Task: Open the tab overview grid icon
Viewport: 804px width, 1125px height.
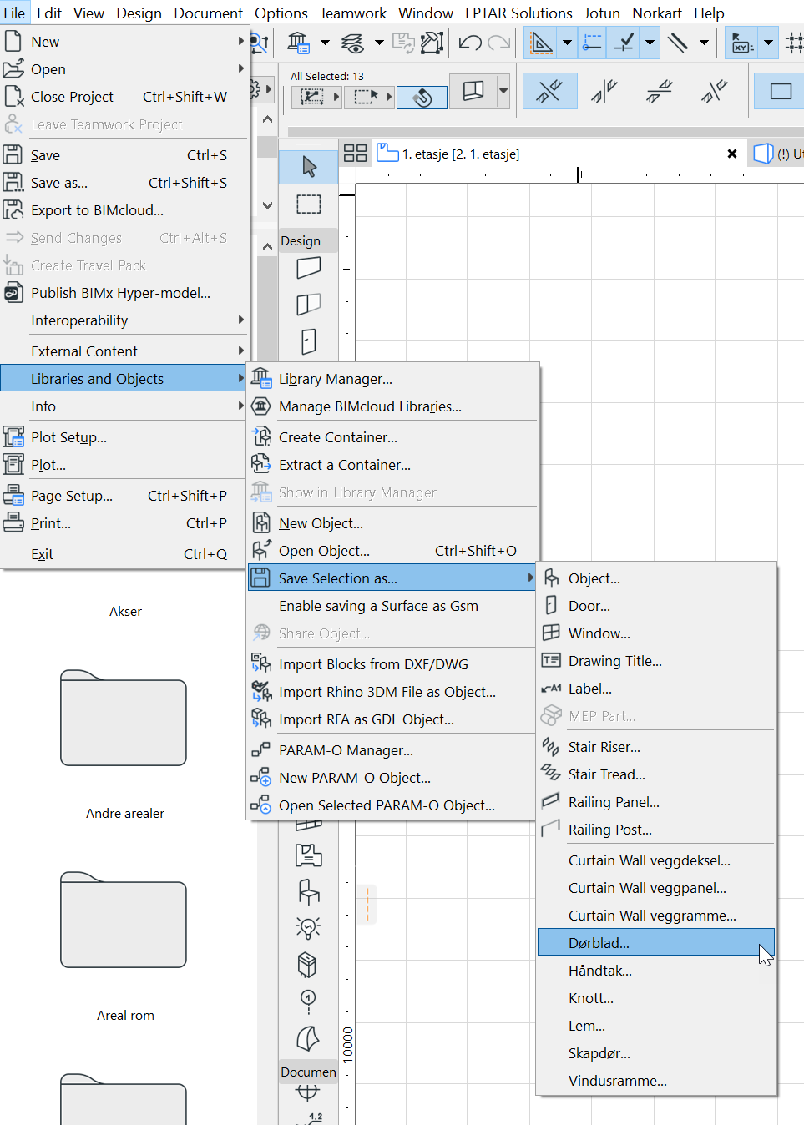Action: pos(355,153)
